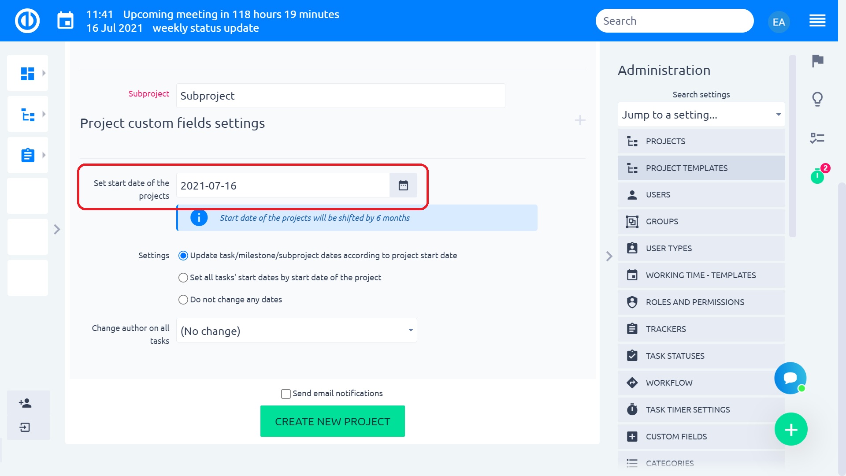Click the Task Timer Settings stopwatch icon
The height and width of the screenshot is (476, 846).
(x=632, y=409)
